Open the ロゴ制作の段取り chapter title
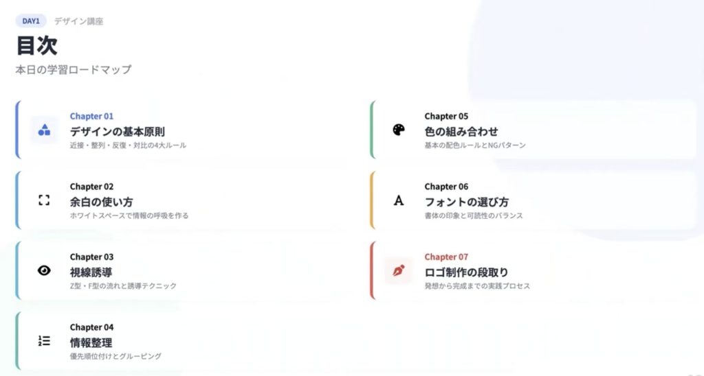Viewport: 704px width, 376px height. point(466,272)
